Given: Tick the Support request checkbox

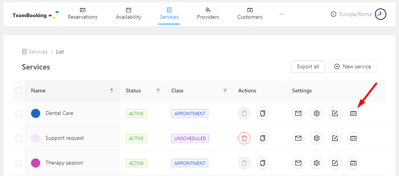Looking at the screenshot, I should point(19,138).
